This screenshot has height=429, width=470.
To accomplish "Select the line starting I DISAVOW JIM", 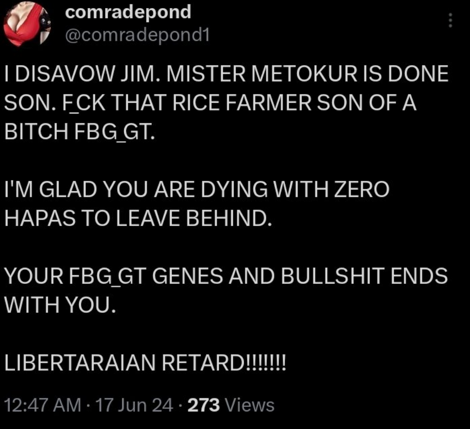I will (x=226, y=73).
